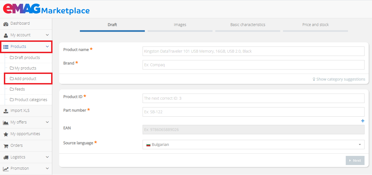372x175 pixels.
Task: Click the Product name label
Action: coord(76,50)
